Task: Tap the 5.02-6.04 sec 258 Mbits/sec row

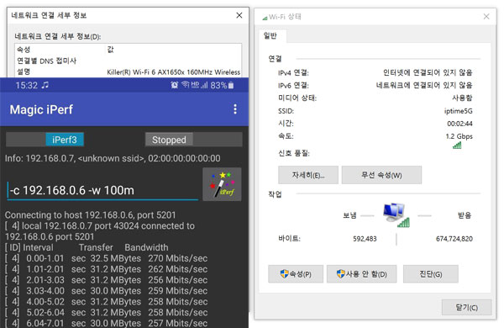Action: [106, 312]
